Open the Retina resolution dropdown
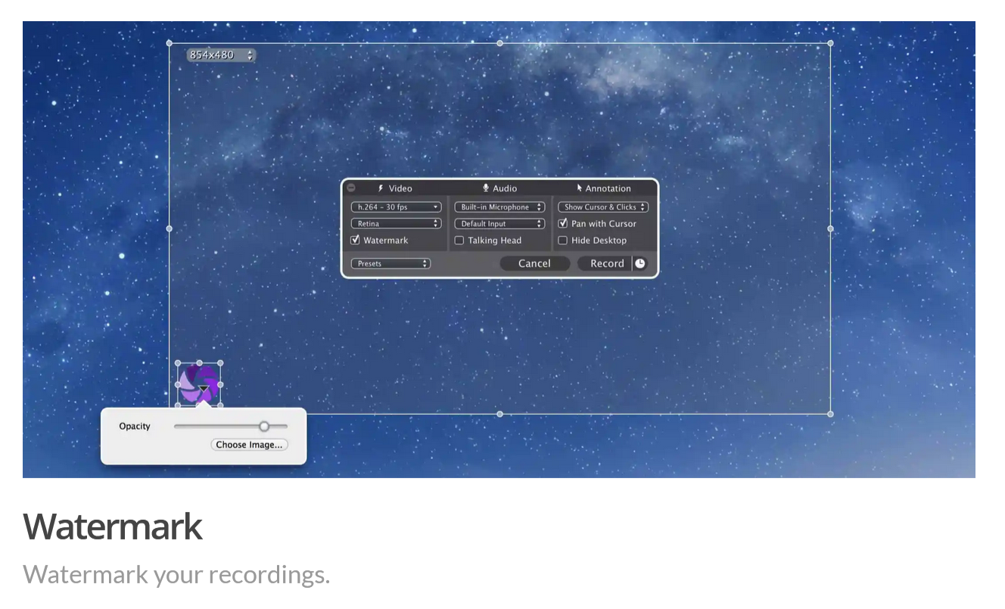 (x=396, y=224)
